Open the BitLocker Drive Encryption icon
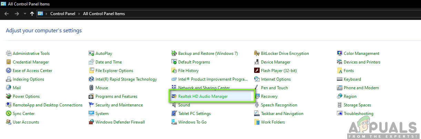 click(257, 54)
